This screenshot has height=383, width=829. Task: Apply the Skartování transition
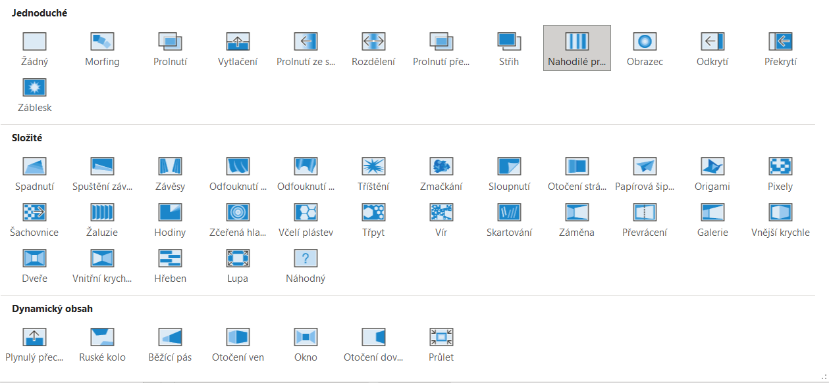pos(509,219)
